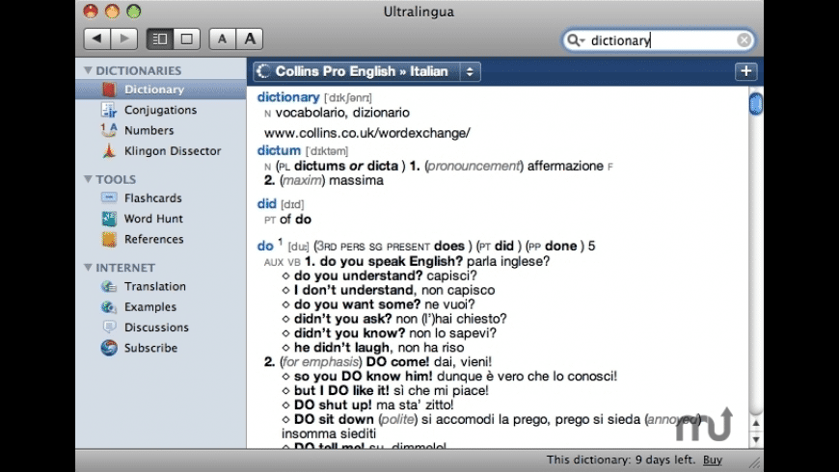Click the word 'massima'
This screenshot has height=472, width=839.
(357, 181)
